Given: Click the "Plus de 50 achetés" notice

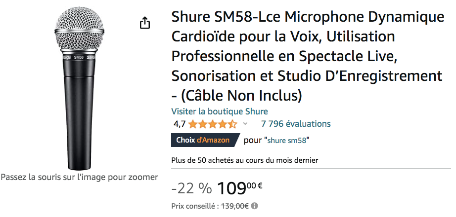Looking at the screenshot, I should pos(245,160).
